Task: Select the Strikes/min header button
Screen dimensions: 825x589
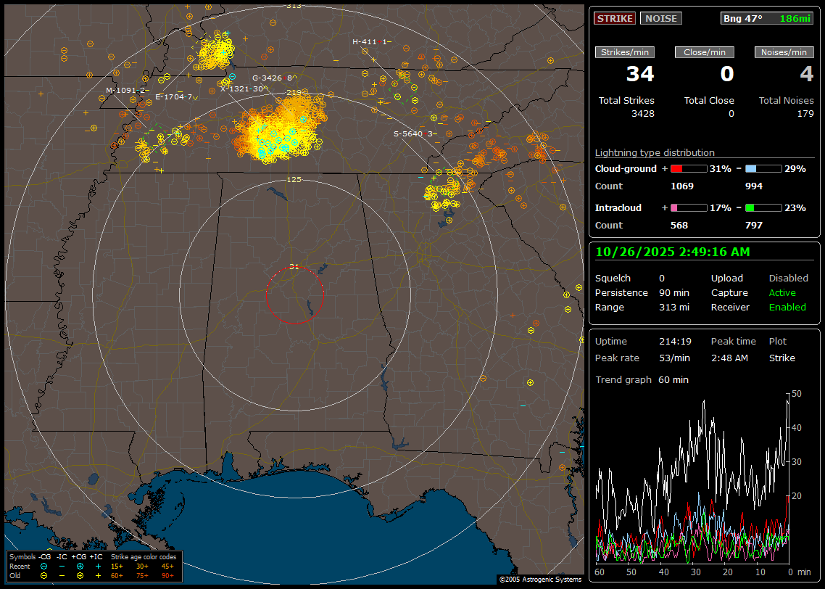Action: coord(625,52)
